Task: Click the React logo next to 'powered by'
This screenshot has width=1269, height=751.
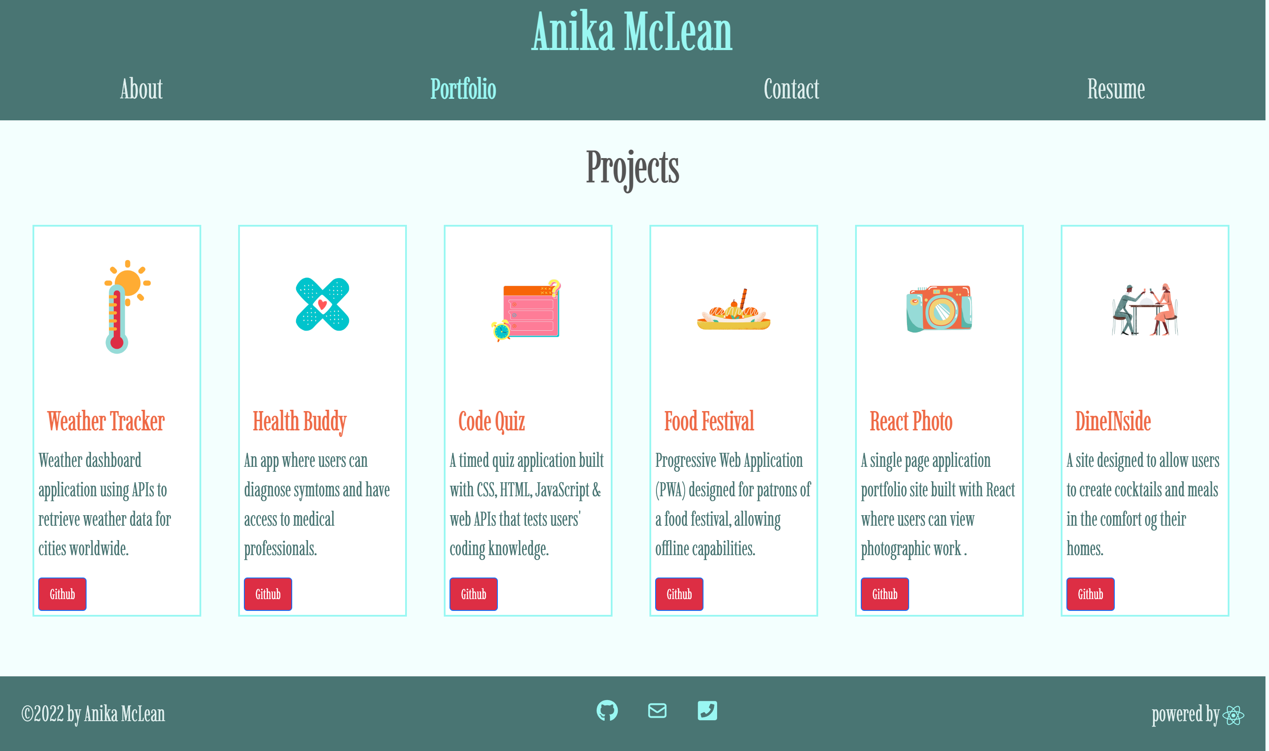Action: 1233,715
